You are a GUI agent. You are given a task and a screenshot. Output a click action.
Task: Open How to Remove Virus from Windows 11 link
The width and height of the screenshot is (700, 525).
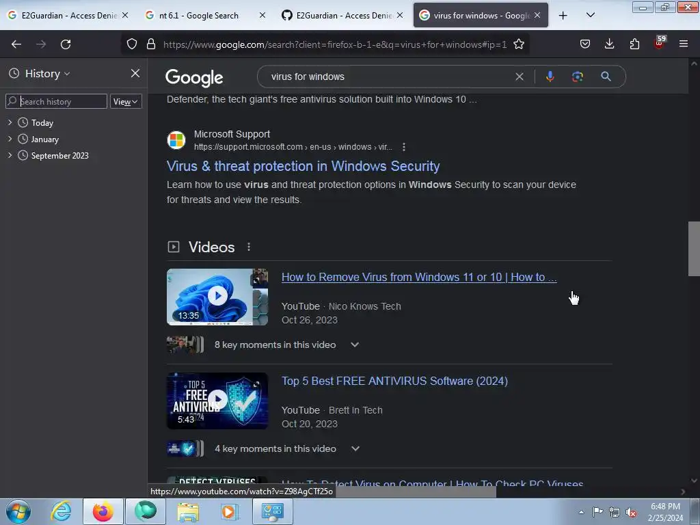coord(419,278)
